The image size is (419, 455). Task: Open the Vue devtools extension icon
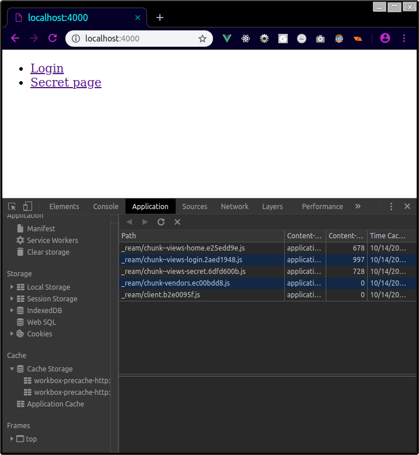(227, 39)
